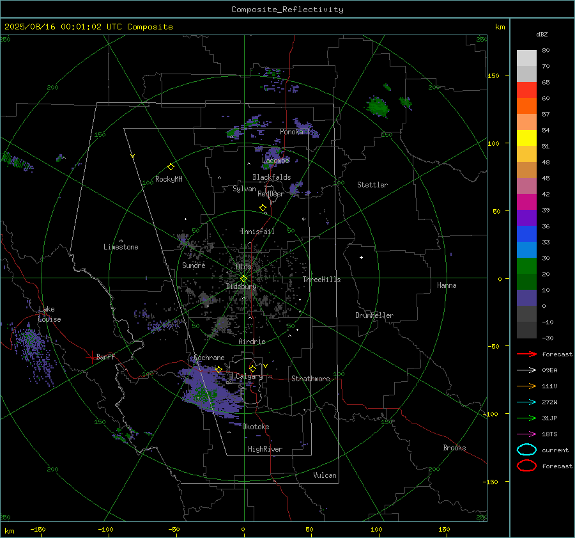
Task: Click the Blackfalds city label
Action: click(272, 177)
